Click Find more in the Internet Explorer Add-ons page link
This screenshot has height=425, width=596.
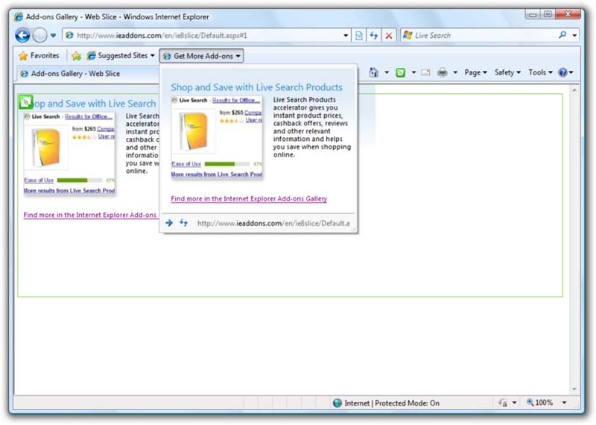coord(90,215)
